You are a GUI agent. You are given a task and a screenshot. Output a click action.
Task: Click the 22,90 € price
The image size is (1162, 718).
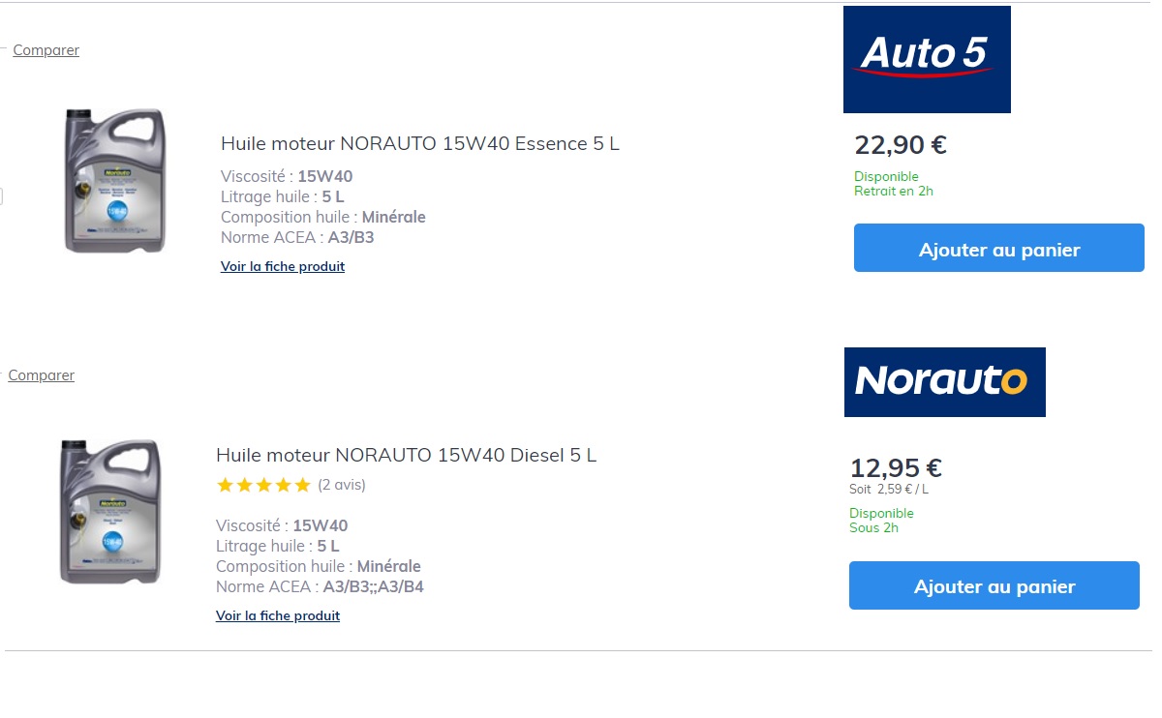901,145
